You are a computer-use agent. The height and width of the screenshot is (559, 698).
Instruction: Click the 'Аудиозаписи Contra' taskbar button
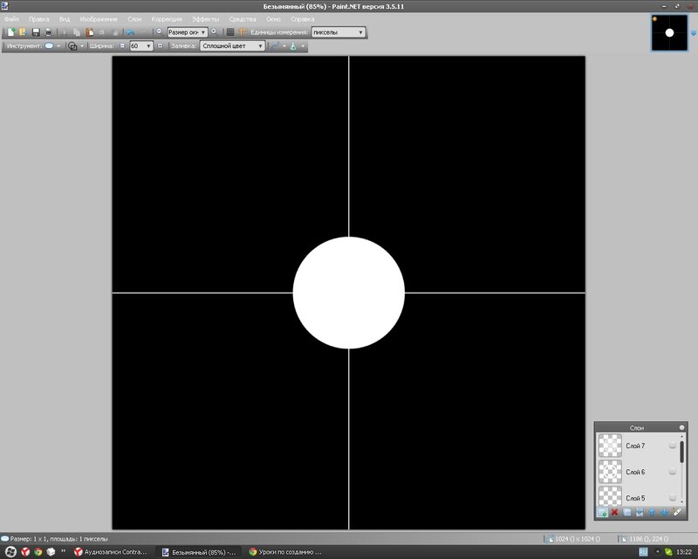coord(111,552)
